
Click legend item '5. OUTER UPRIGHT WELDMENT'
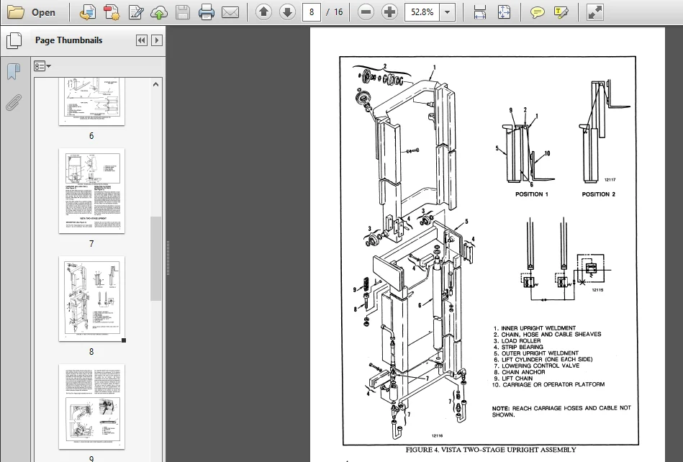(x=535, y=353)
